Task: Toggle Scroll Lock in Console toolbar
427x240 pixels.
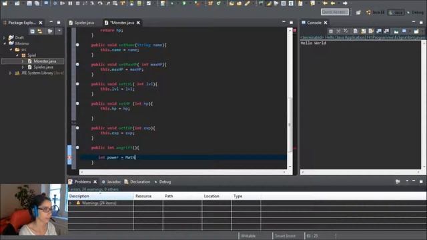Action: [x=363, y=31]
